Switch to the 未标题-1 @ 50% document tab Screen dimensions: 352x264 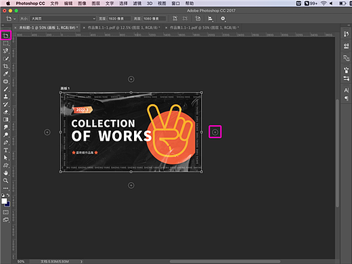[x=48, y=28]
